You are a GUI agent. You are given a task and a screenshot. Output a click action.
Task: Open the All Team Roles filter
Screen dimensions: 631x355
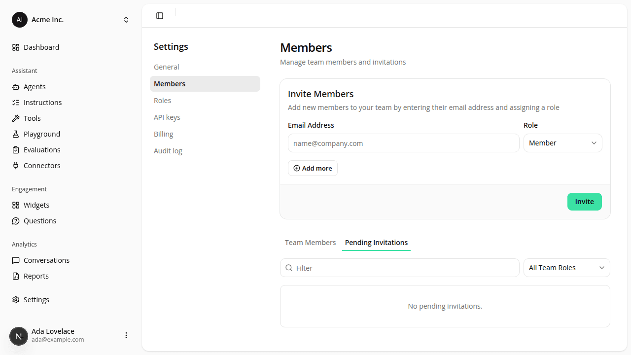(x=567, y=268)
